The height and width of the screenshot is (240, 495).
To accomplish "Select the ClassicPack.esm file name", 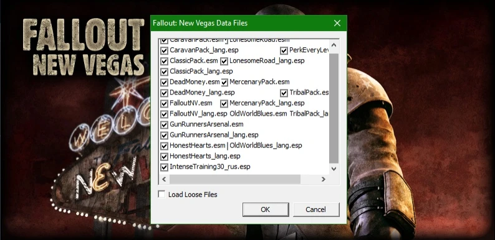I will point(194,60).
